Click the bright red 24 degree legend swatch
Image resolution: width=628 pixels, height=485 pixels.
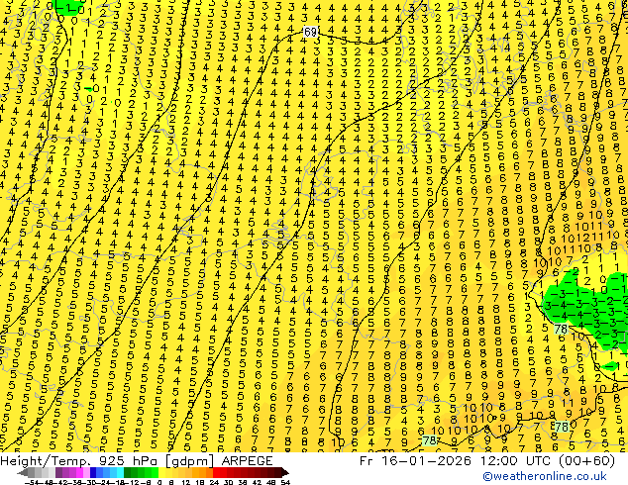(216, 472)
